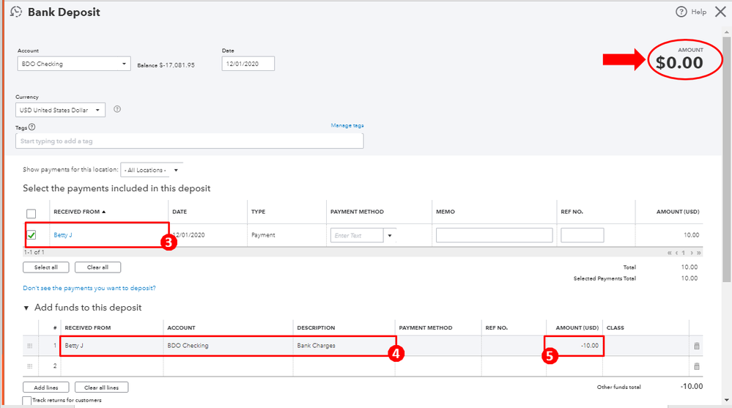Uncheck the Betty J payment checkbox
732x408 pixels.
point(32,236)
